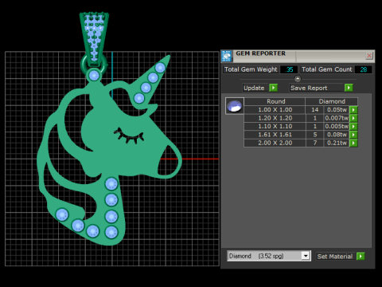The width and height of the screenshot is (382, 287).
Task: Click the unicorn's closed eye detail
Action: 129,136
